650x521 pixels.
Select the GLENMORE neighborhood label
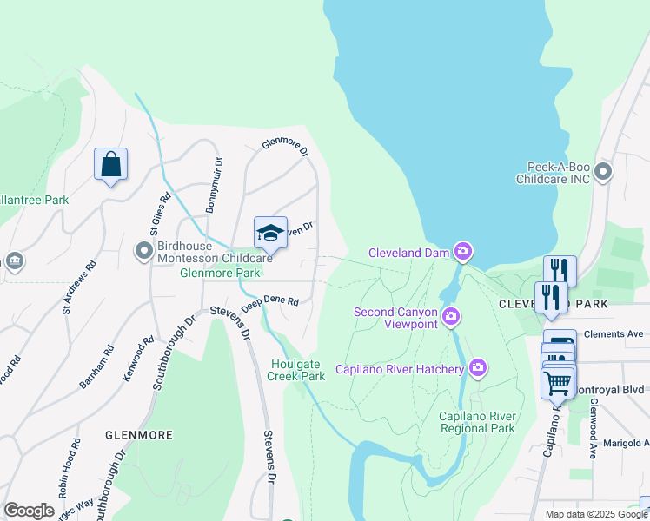(139, 435)
